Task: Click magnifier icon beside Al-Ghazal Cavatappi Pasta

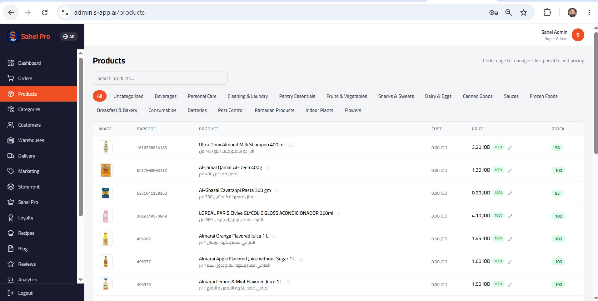Action: click(x=277, y=191)
